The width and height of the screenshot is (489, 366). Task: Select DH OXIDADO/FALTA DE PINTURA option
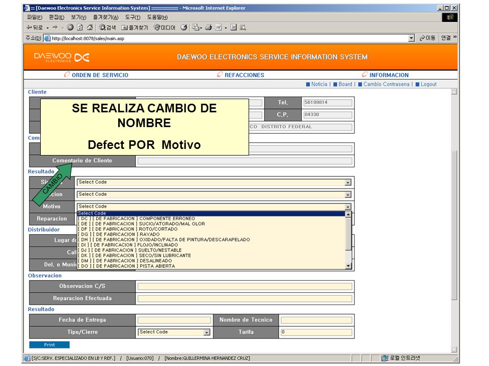tap(211, 239)
